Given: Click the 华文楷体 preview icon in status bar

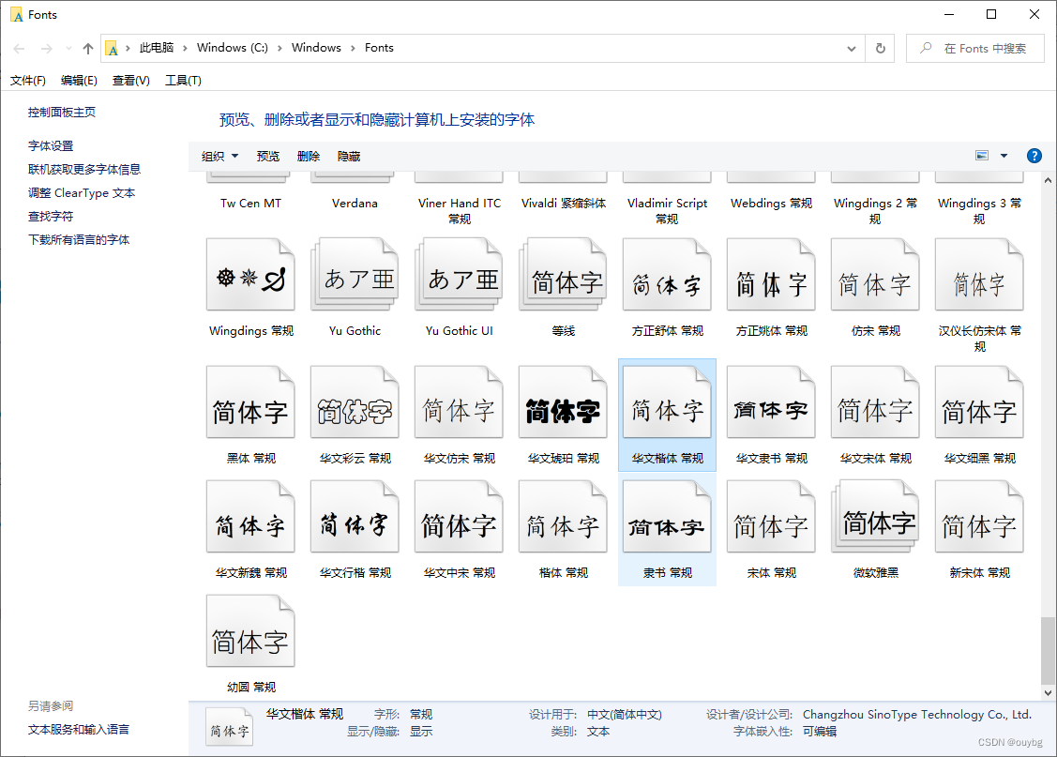Looking at the screenshot, I should (x=229, y=726).
